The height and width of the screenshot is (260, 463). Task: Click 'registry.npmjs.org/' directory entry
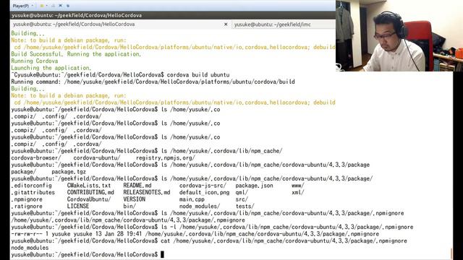tap(166, 158)
